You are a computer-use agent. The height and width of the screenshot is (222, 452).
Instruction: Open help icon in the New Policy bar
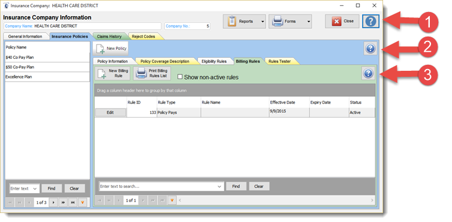click(x=370, y=49)
